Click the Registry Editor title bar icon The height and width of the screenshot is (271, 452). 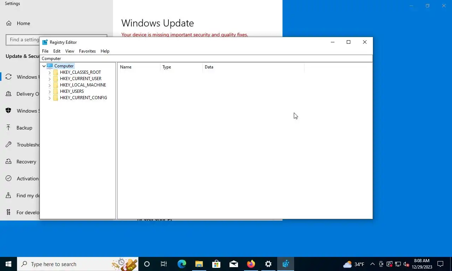click(x=45, y=42)
